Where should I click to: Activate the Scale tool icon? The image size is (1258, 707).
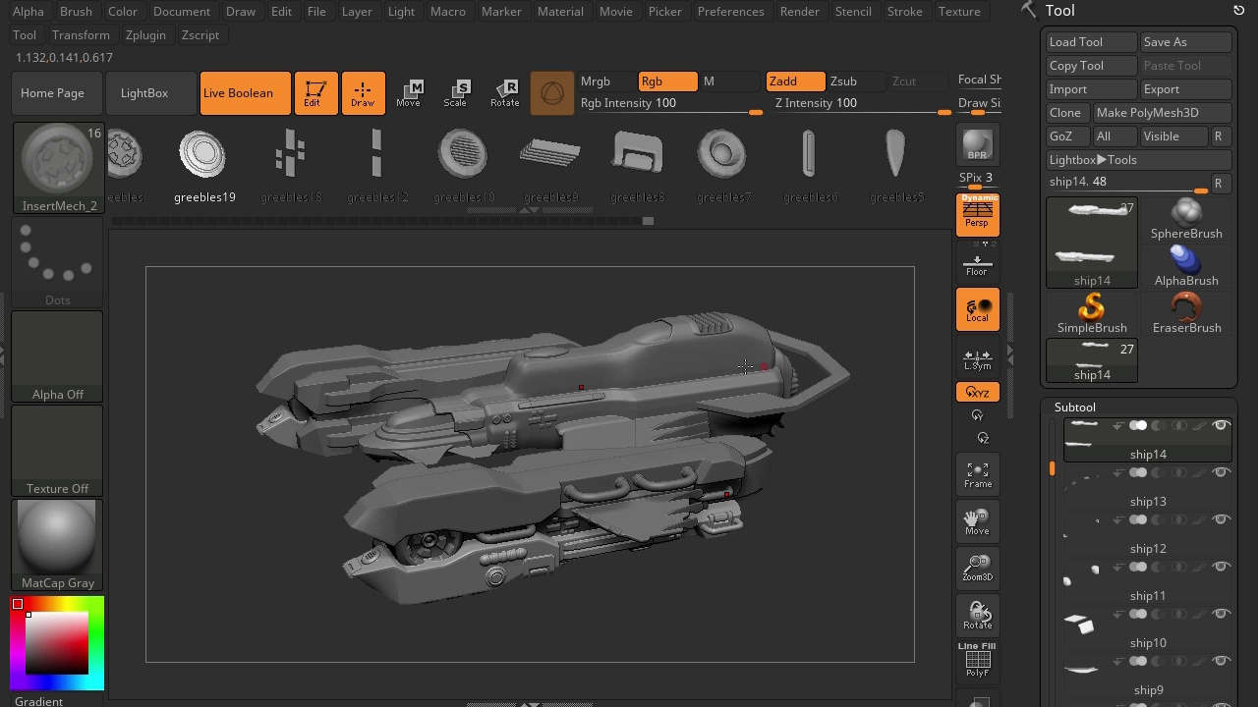(x=455, y=93)
